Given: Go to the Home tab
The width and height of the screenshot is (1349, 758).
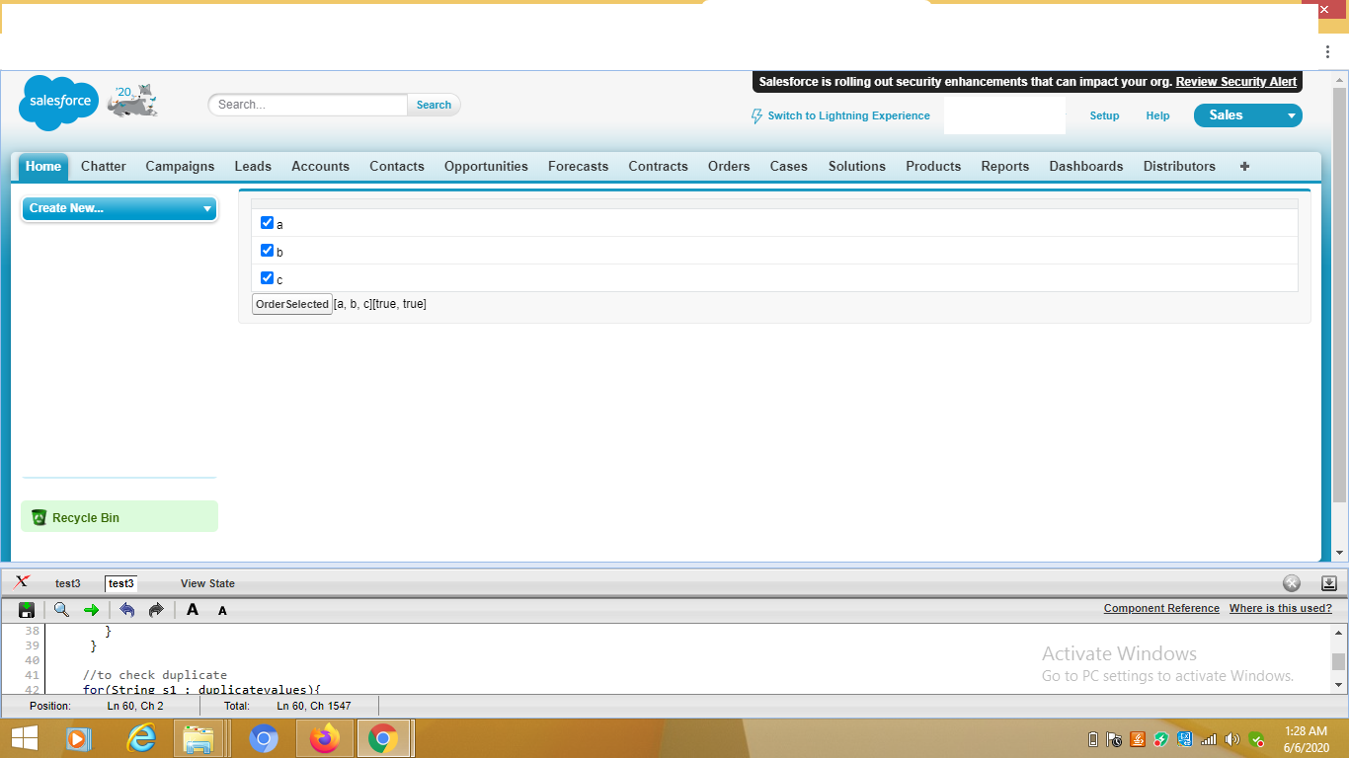Looking at the screenshot, I should click(x=43, y=166).
